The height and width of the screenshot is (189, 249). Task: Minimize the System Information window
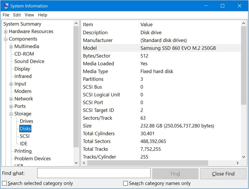click(x=206, y=6)
